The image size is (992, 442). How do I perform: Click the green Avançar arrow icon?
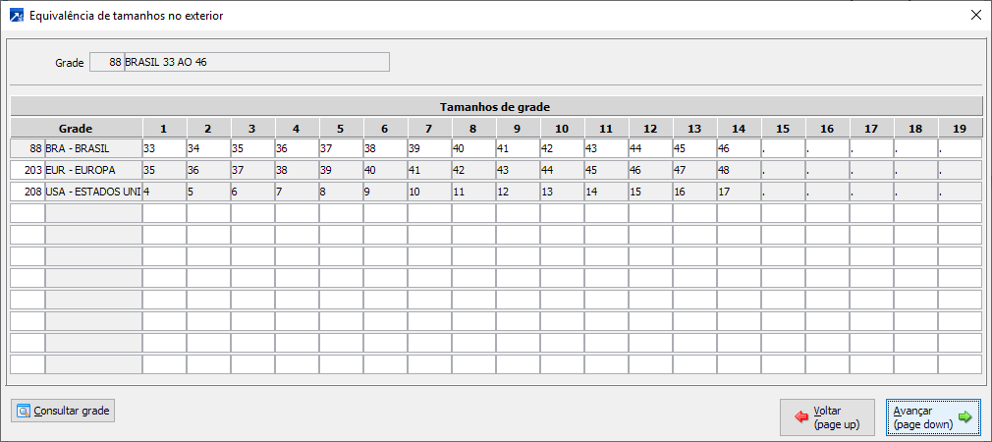[964, 416]
